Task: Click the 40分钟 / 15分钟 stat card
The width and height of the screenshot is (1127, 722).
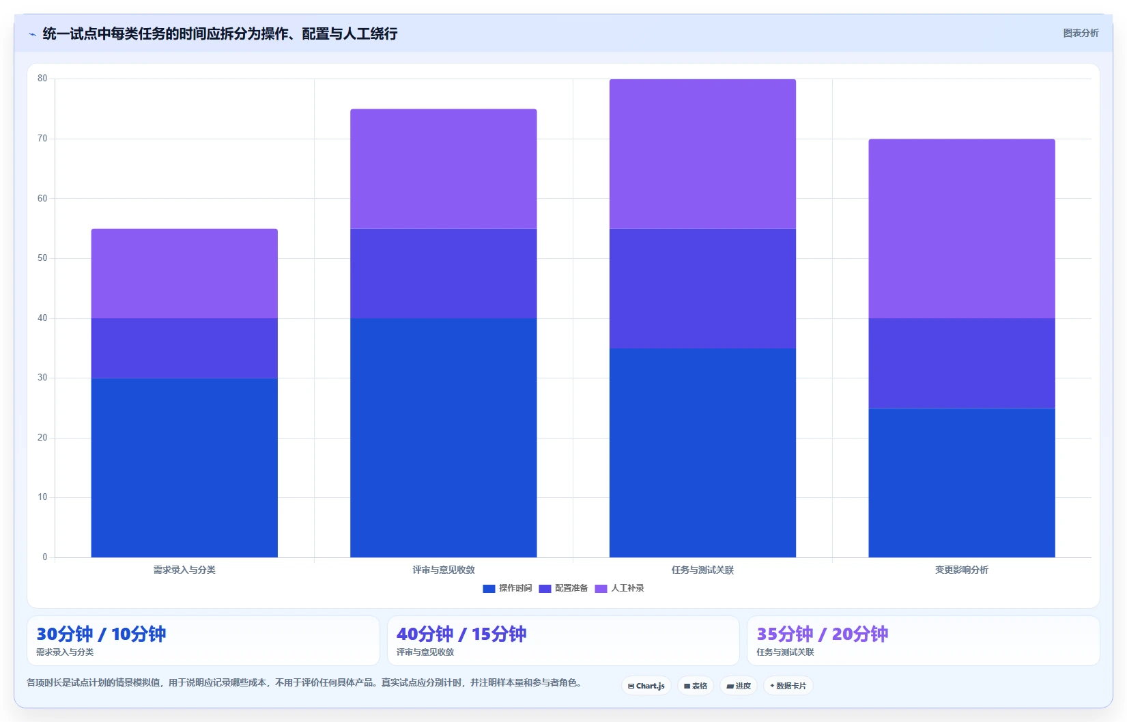Action: (563, 641)
